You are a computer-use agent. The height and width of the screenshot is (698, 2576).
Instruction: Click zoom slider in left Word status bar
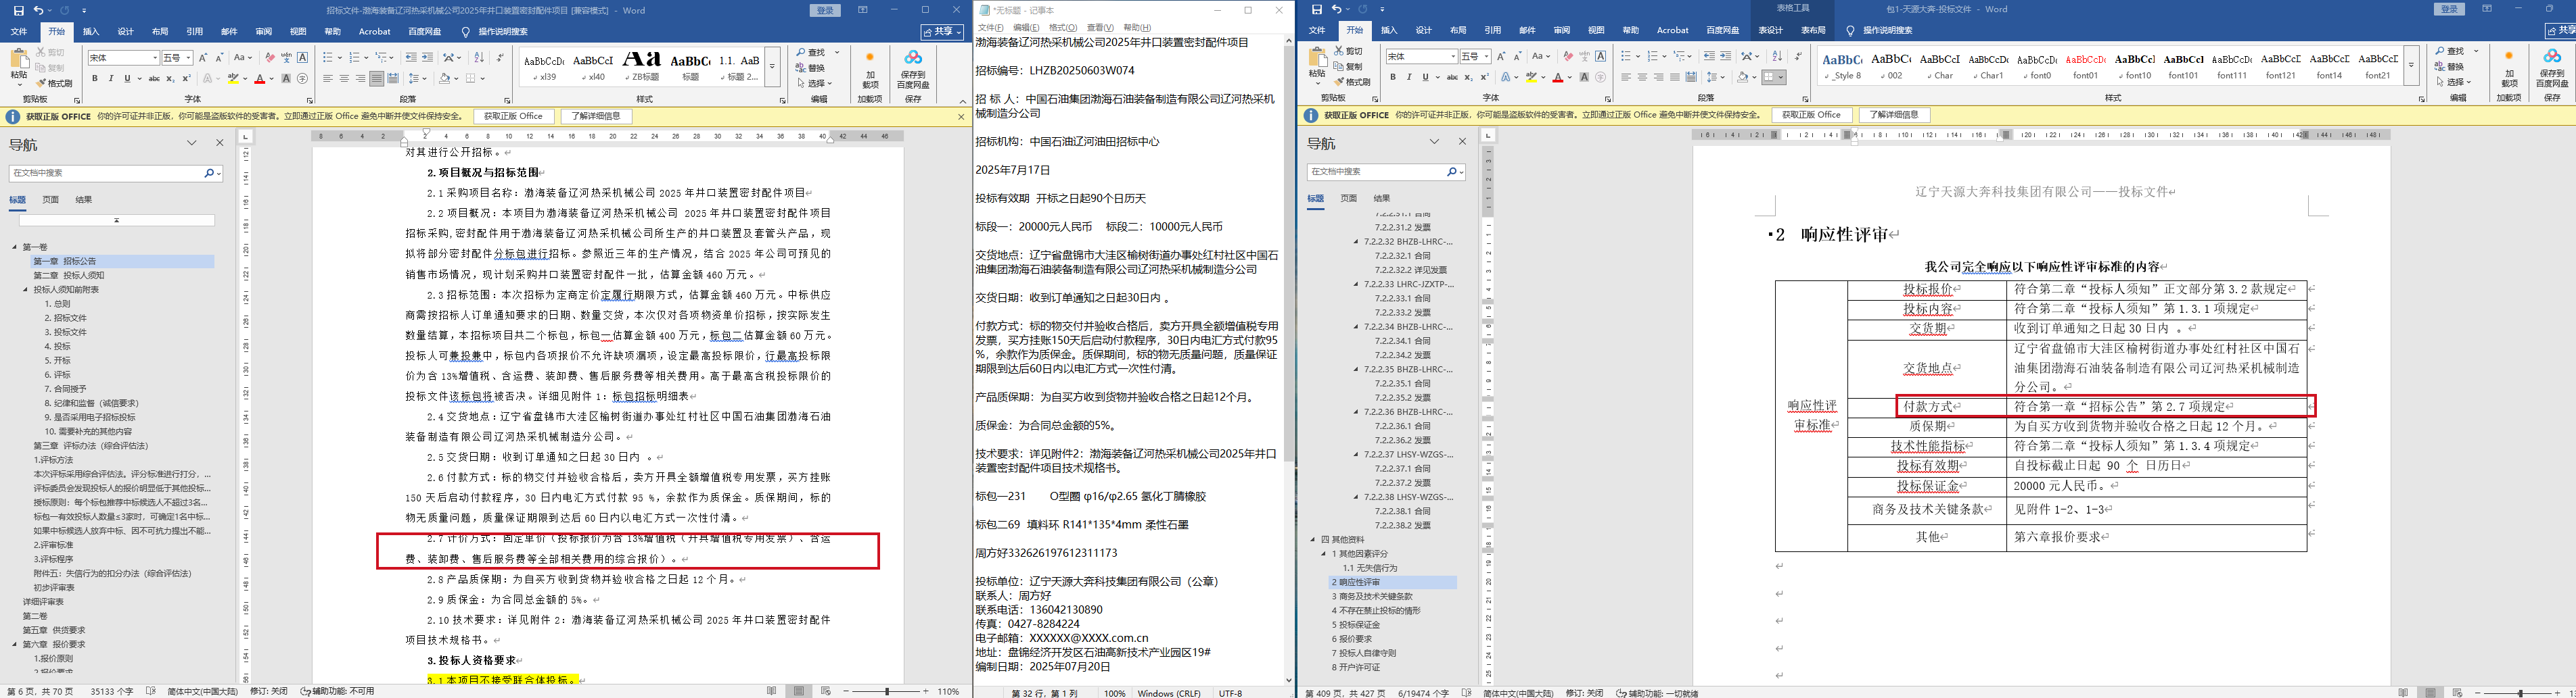click(886, 691)
